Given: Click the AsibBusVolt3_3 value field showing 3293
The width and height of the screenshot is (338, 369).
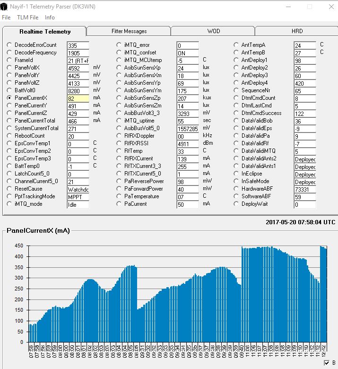Looking at the screenshot, I should click(188, 114).
